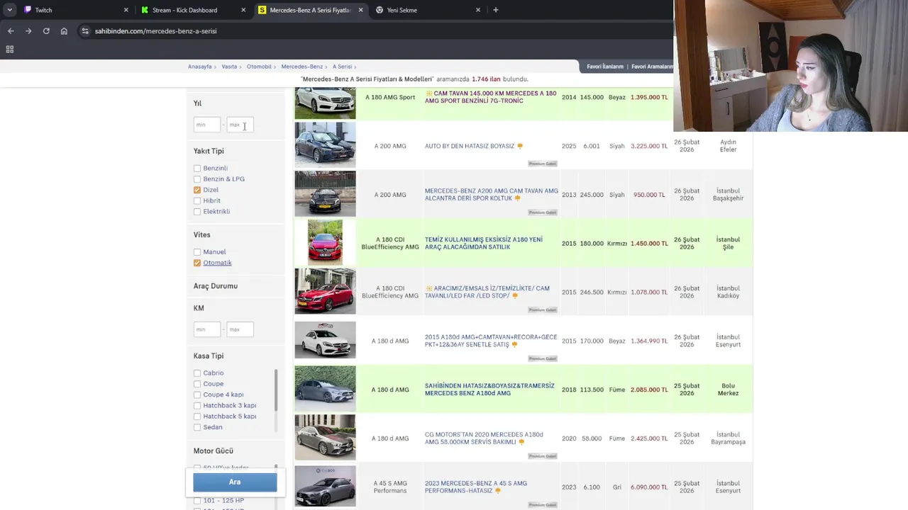Uncheck the Dizel checkbox
This screenshot has width=908, height=510.
point(197,190)
